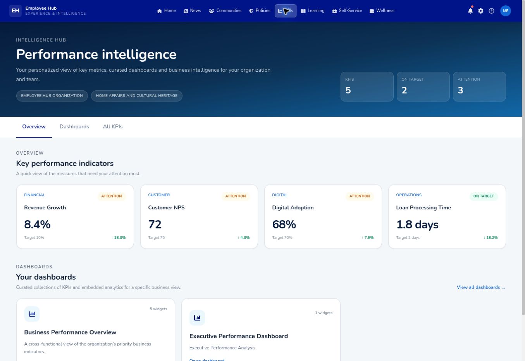Viewport: 525px width, 361px height.
Task: Click the Business Performance Overview chart icon
Action: [x=32, y=314]
